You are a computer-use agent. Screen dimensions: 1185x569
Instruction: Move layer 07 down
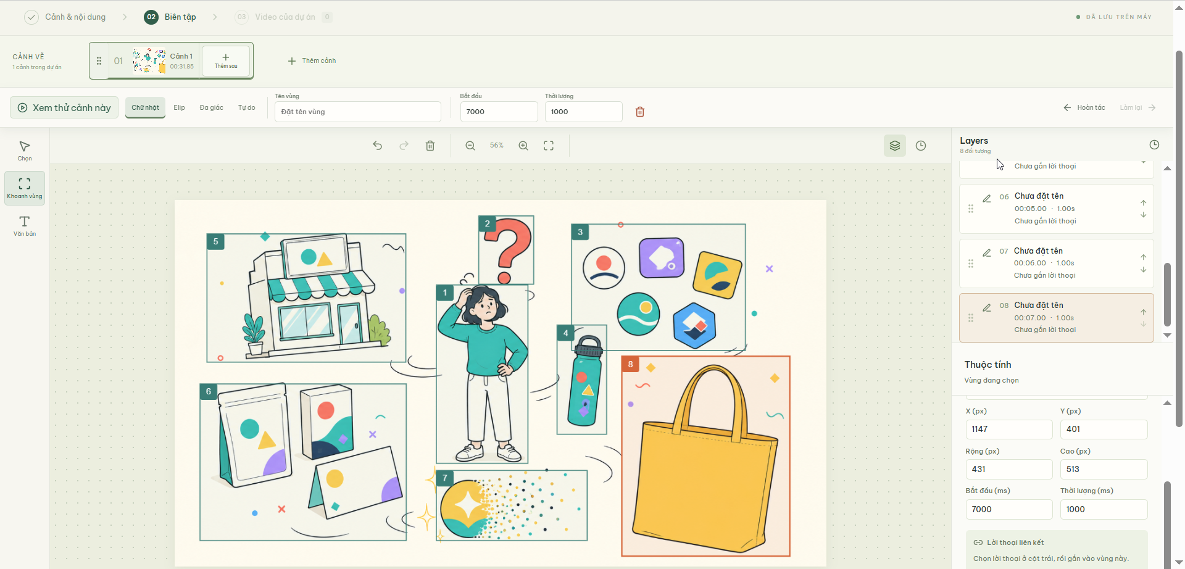1144,270
